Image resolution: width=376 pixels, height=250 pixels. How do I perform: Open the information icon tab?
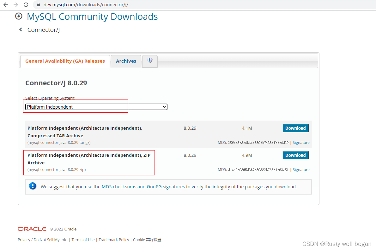[x=150, y=61]
